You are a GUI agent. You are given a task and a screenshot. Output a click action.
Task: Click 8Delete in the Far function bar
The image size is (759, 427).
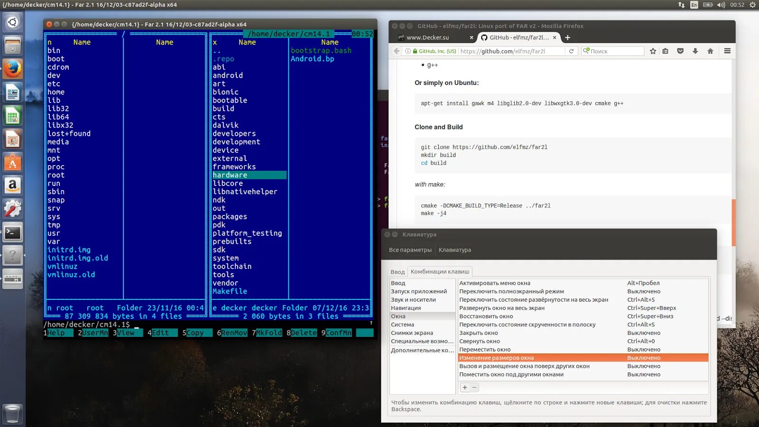(301, 333)
